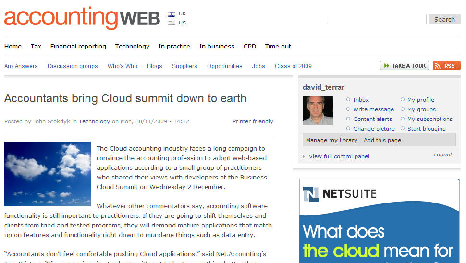The width and height of the screenshot is (466, 263).
Task: Open the Technology category link in byline
Action: click(x=94, y=121)
